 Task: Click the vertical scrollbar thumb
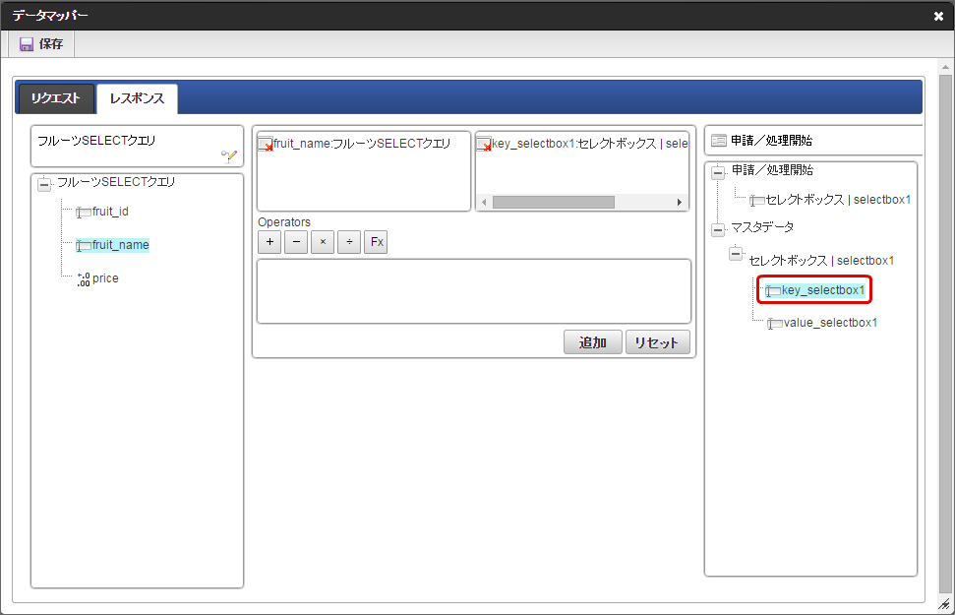coord(945,334)
